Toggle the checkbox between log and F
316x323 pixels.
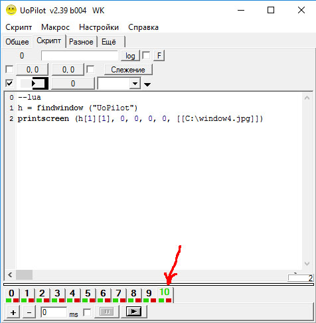click(146, 55)
